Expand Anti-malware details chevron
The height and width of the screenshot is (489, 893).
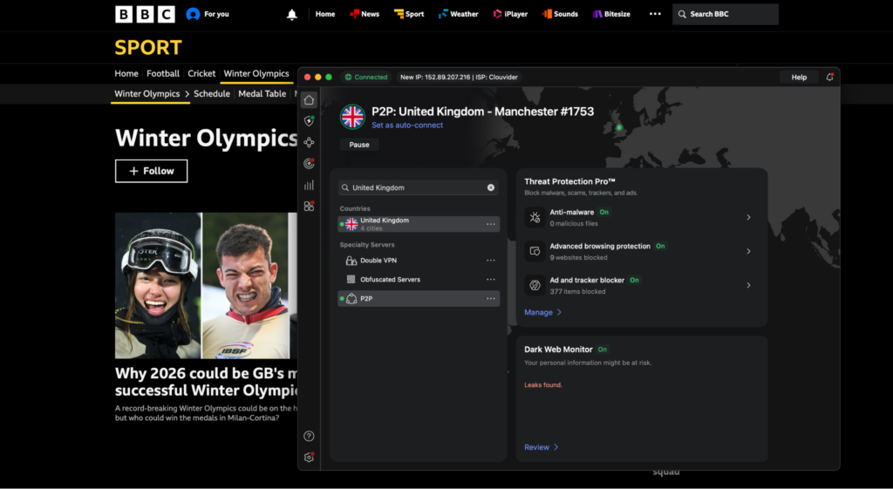coord(749,217)
